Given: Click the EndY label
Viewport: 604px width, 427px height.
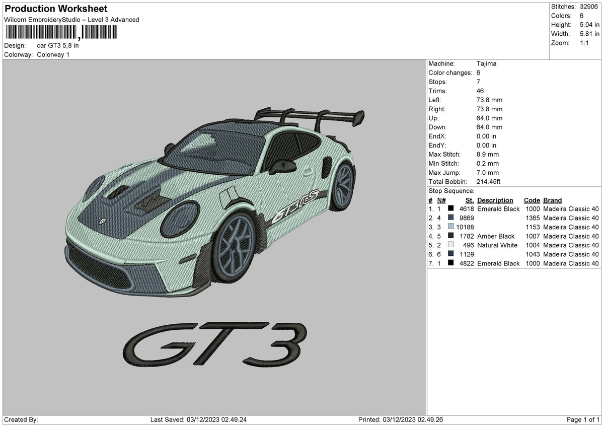Looking at the screenshot, I should pyautogui.click(x=437, y=146).
